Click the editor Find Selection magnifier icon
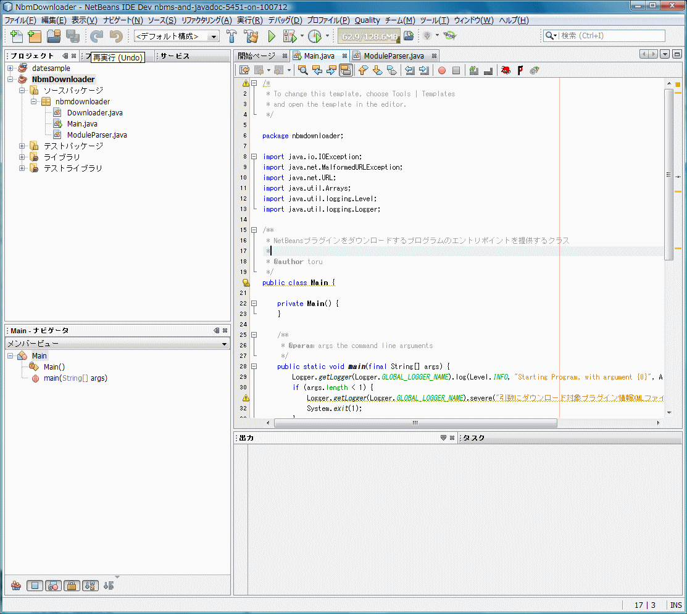 (x=302, y=70)
